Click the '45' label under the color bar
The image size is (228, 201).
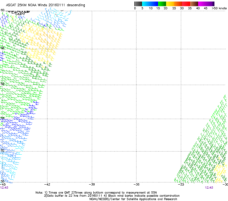[x=206, y=8]
